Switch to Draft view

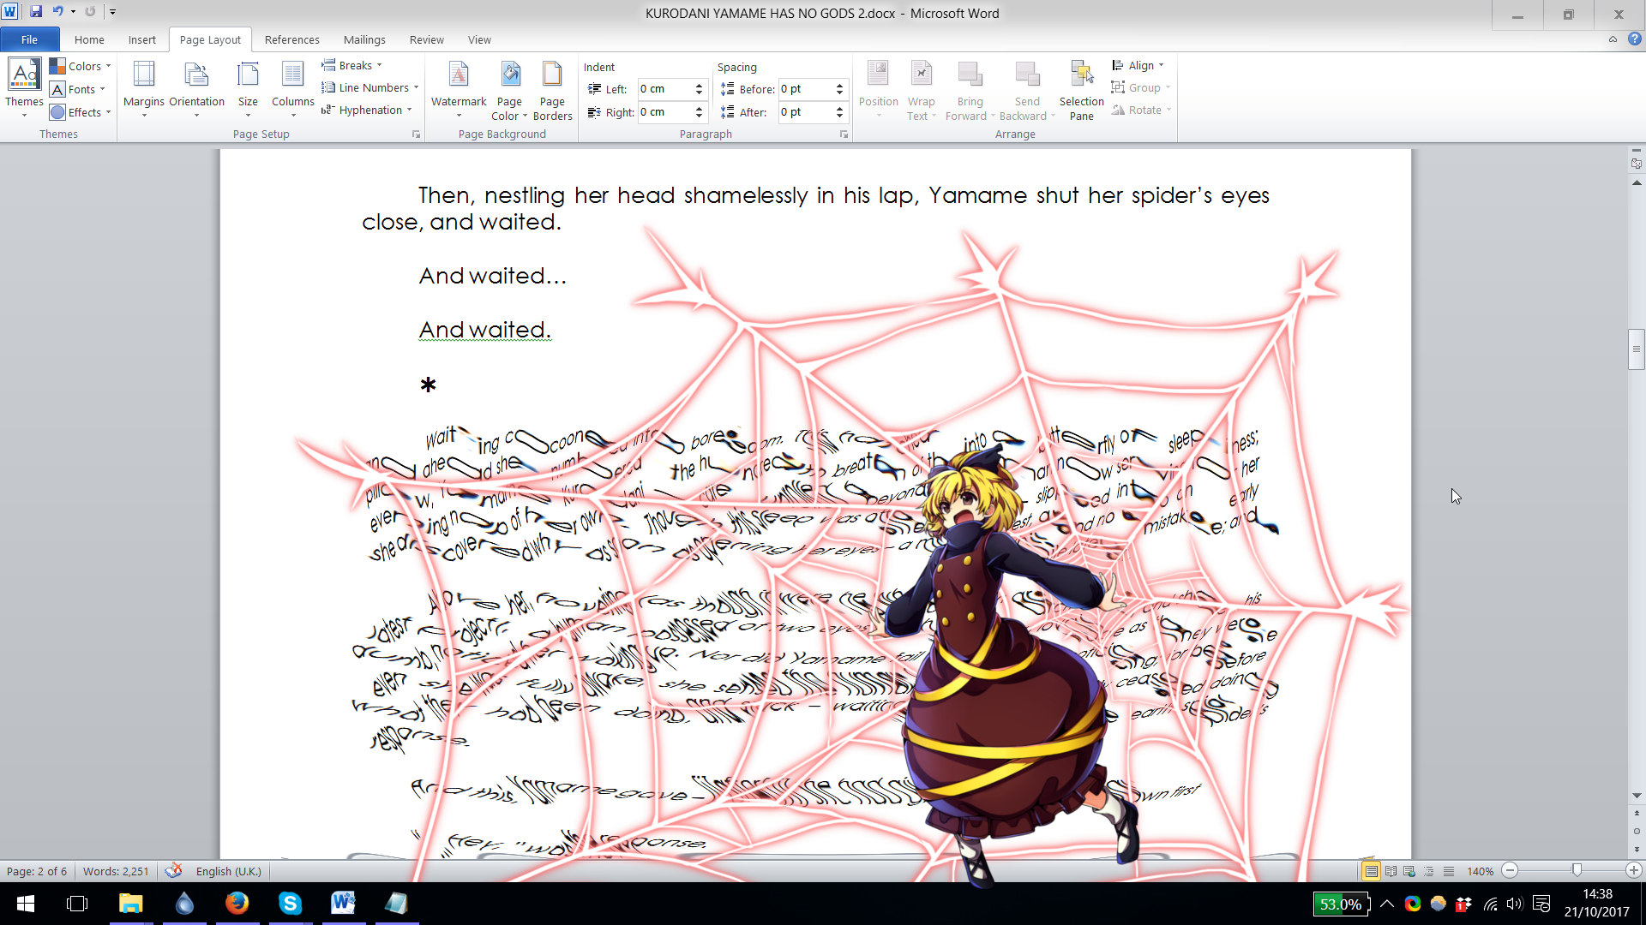click(x=1449, y=871)
